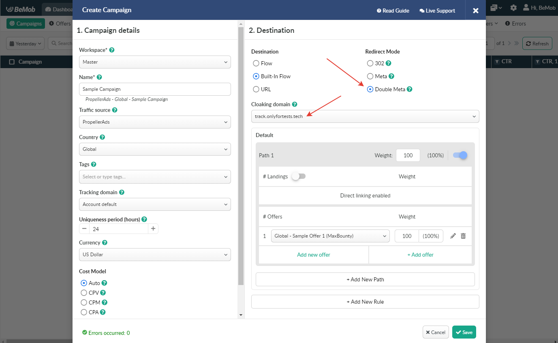Viewport: 558px width, 343px height.
Task: Click the help icon next to Cloaking domain
Action: point(295,104)
